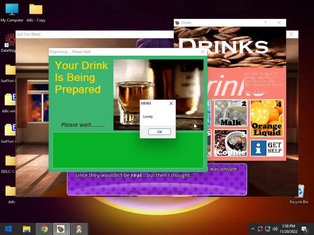Click Load in Just Yuri bottom menu
This screenshot has width=314, height=235.
click(x=168, y=192)
